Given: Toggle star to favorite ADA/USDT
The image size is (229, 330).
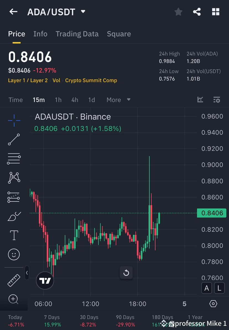Looking at the screenshot, I should click(178, 12).
